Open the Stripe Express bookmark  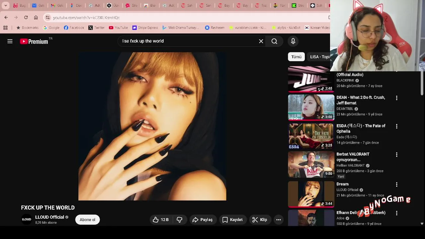tap(145, 28)
